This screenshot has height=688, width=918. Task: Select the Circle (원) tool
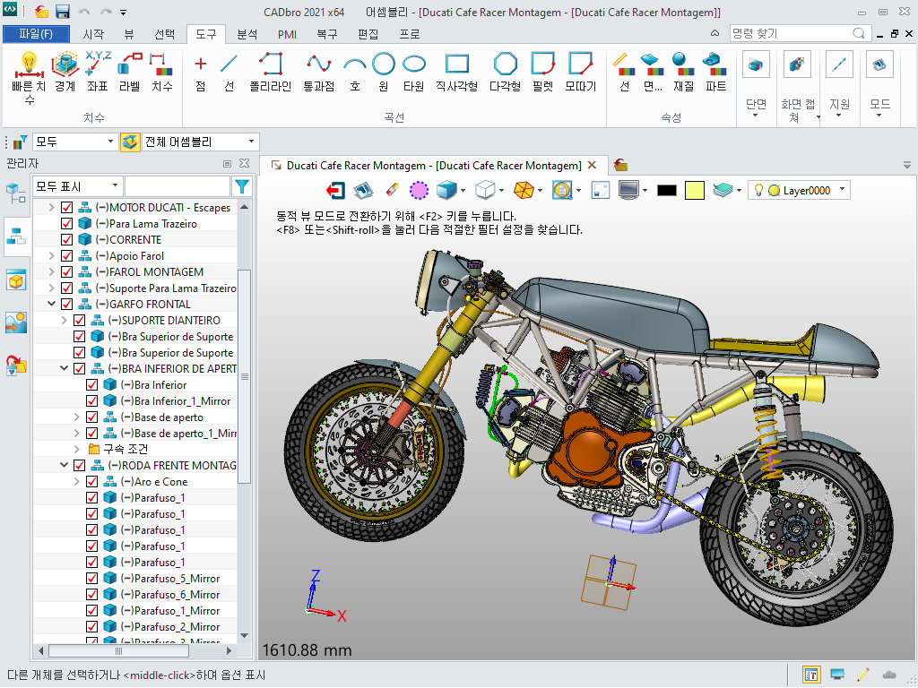[x=384, y=72]
